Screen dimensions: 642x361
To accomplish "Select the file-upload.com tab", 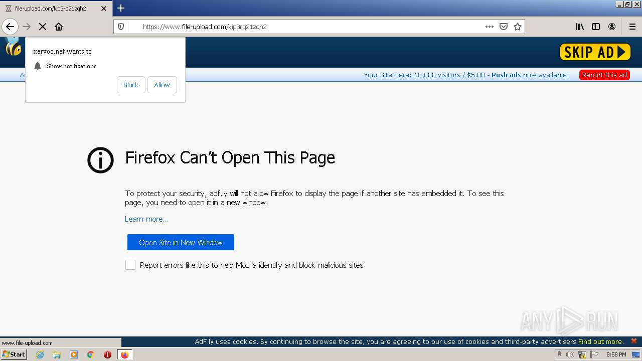I will point(56,9).
